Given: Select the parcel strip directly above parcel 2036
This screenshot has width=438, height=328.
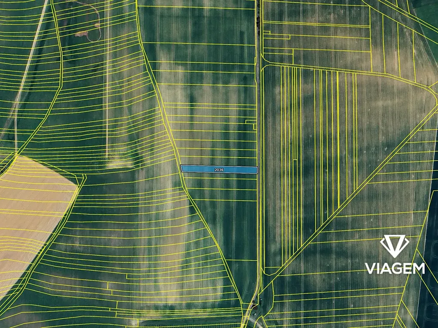Looking at the screenshot, I should coord(218,162).
